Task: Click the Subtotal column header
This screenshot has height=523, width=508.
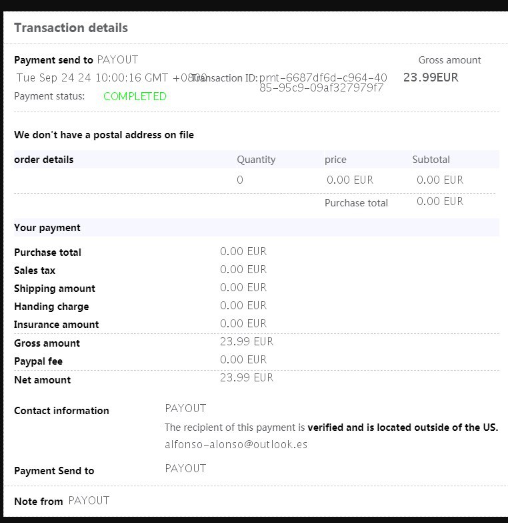Action: 431,160
